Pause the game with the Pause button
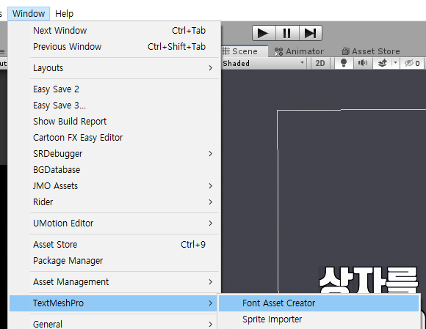426x329 pixels. pyautogui.click(x=287, y=33)
